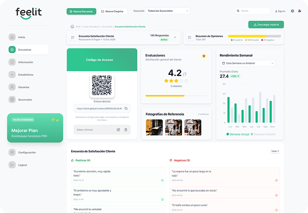The width and height of the screenshot is (308, 213).
Task: Click the Nueva Encuesta button
Action: [81, 11]
